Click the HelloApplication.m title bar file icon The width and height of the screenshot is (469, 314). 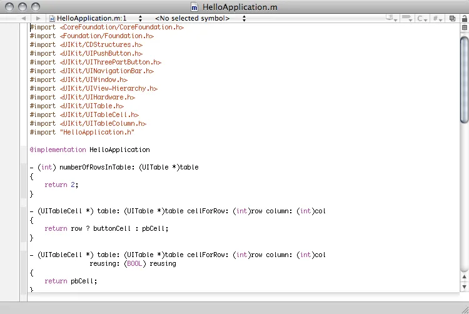[194, 7]
